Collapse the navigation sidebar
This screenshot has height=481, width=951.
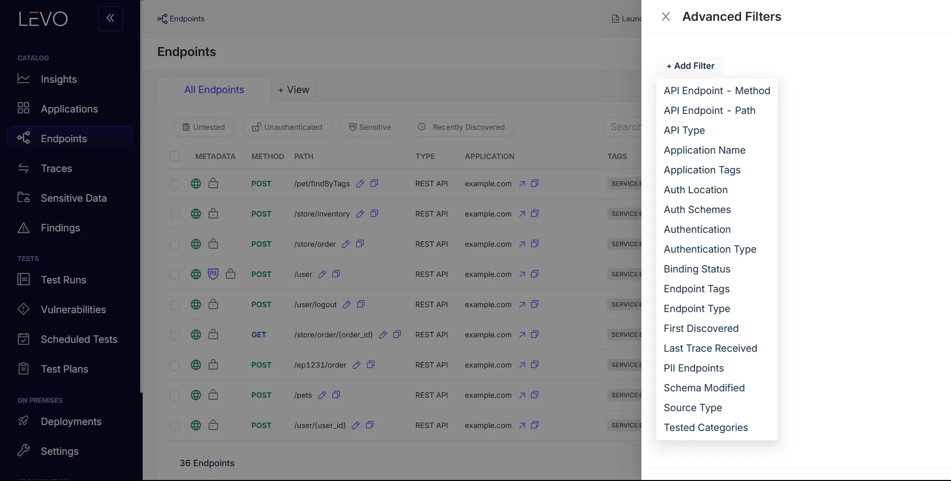[110, 18]
